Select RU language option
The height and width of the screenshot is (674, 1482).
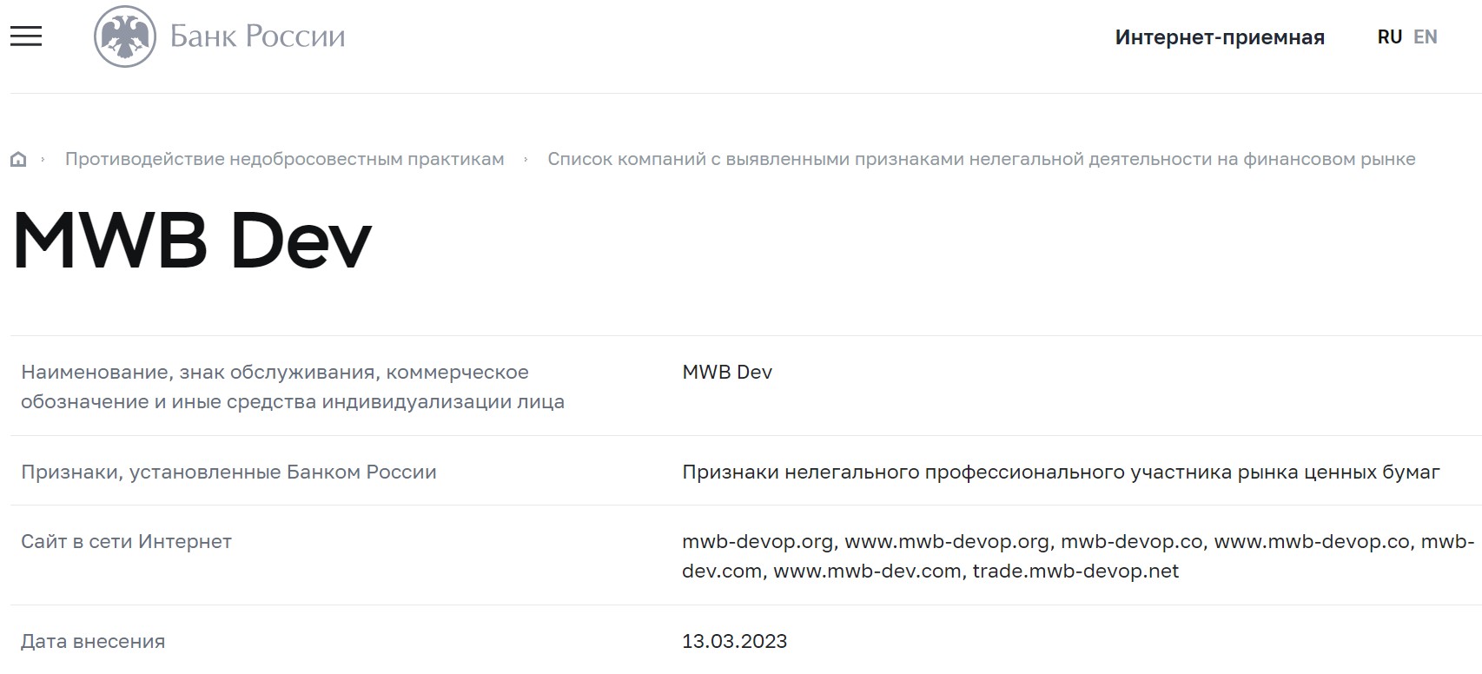point(1390,37)
